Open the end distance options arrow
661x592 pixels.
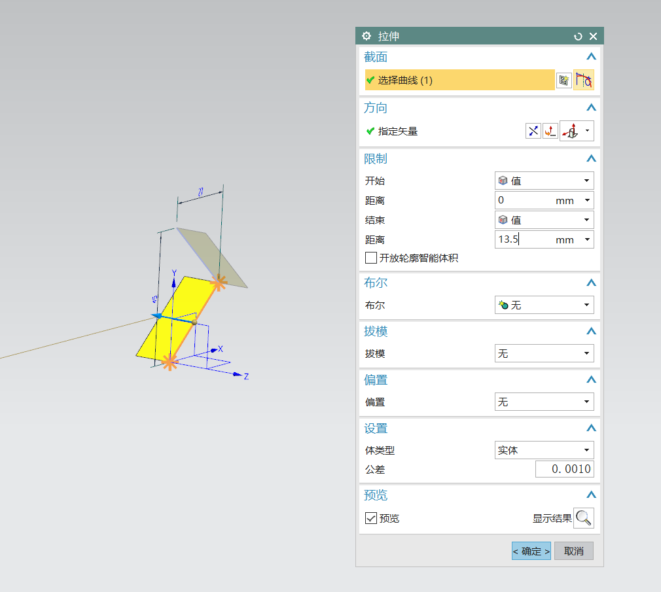(587, 239)
